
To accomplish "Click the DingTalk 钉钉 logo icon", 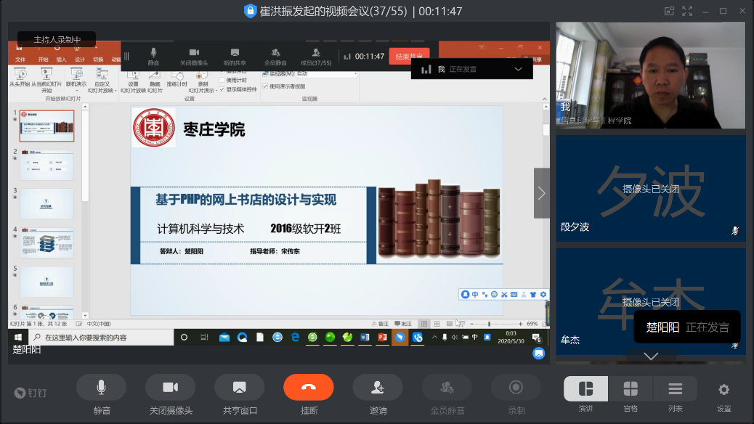I will pos(31,393).
